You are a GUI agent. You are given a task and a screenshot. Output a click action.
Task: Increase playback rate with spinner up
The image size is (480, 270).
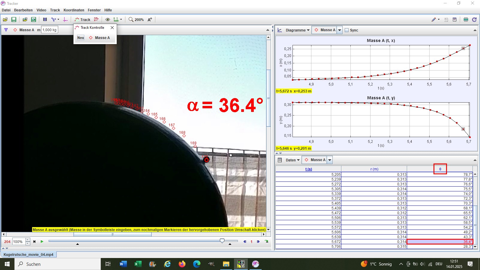point(28,240)
